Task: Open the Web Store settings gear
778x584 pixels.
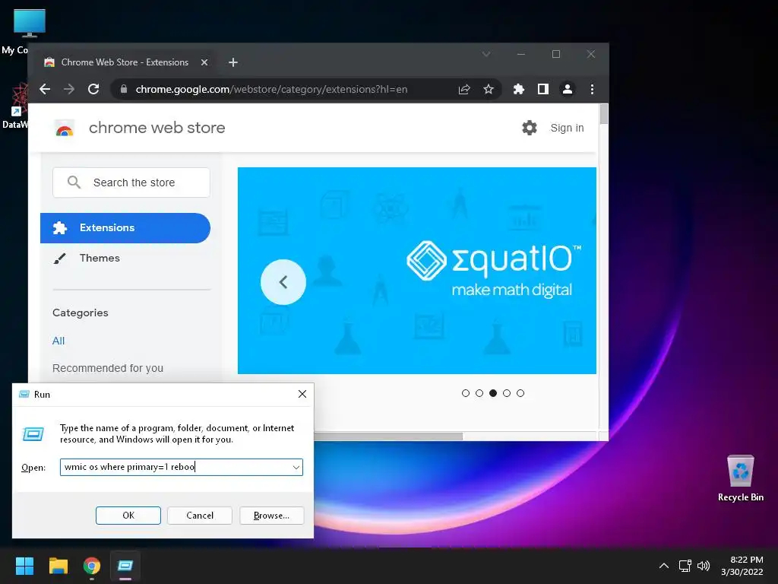Action: (530, 128)
